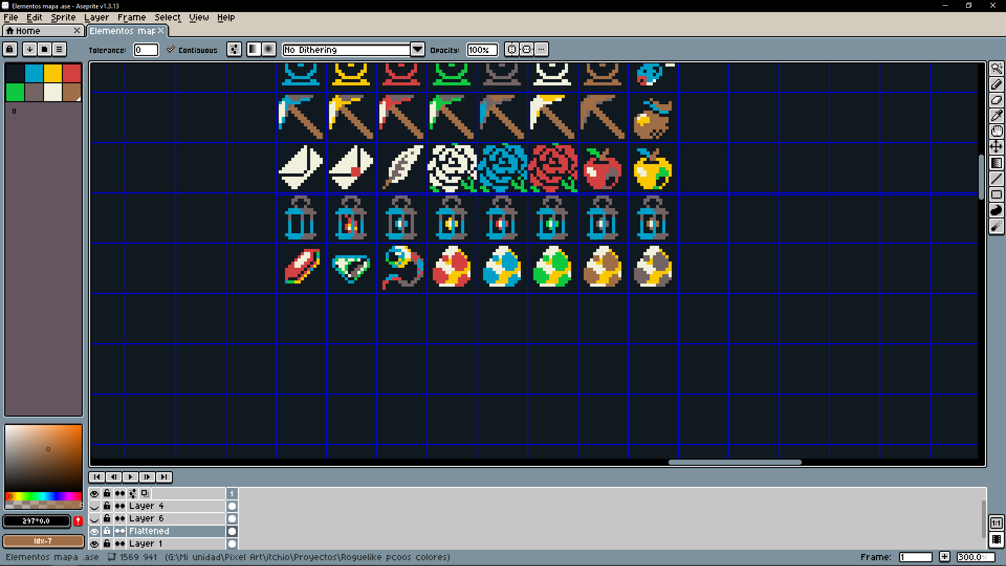
Task: Play the animation
Action: click(130, 477)
